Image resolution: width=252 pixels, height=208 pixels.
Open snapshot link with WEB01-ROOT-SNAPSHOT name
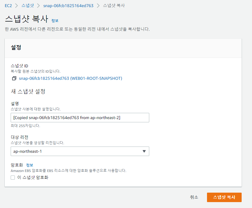click(x=70, y=78)
